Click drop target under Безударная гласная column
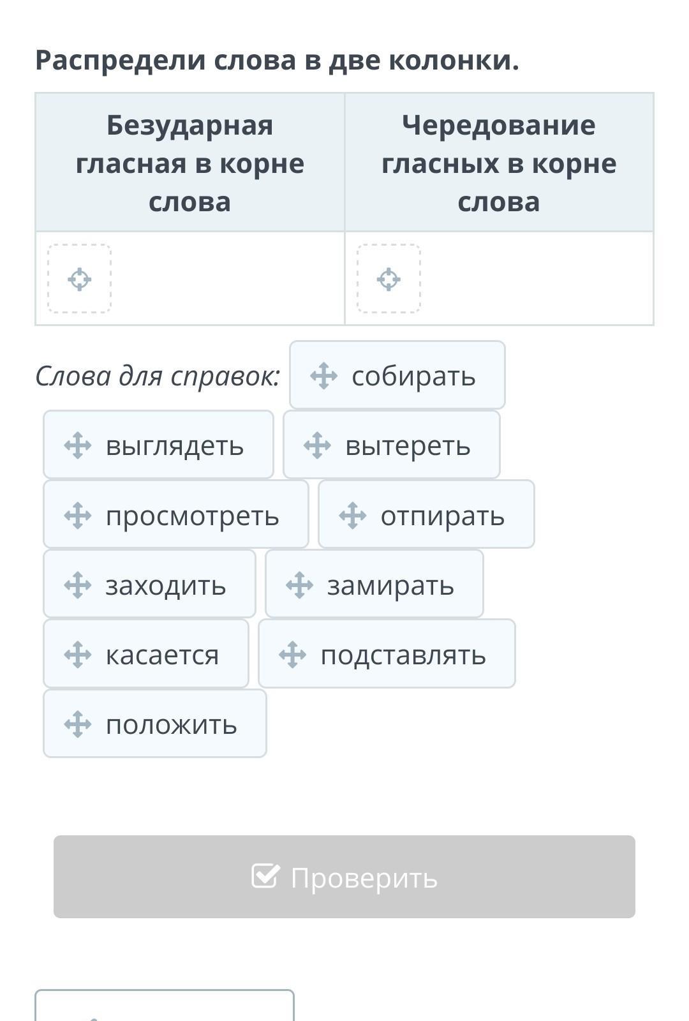689x1021 pixels. 80,279
